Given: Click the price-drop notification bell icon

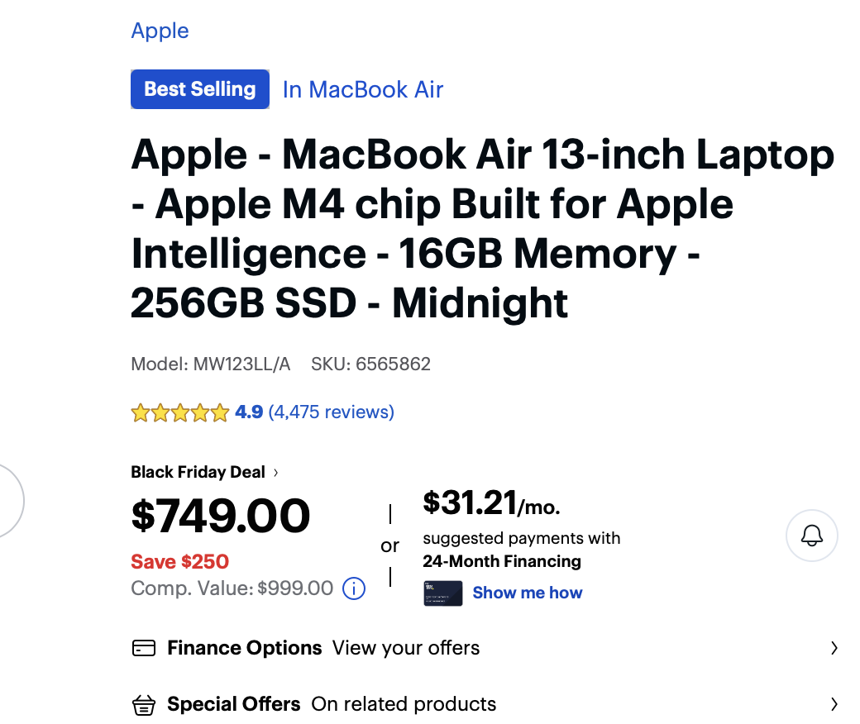Looking at the screenshot, I should [811, 536].
